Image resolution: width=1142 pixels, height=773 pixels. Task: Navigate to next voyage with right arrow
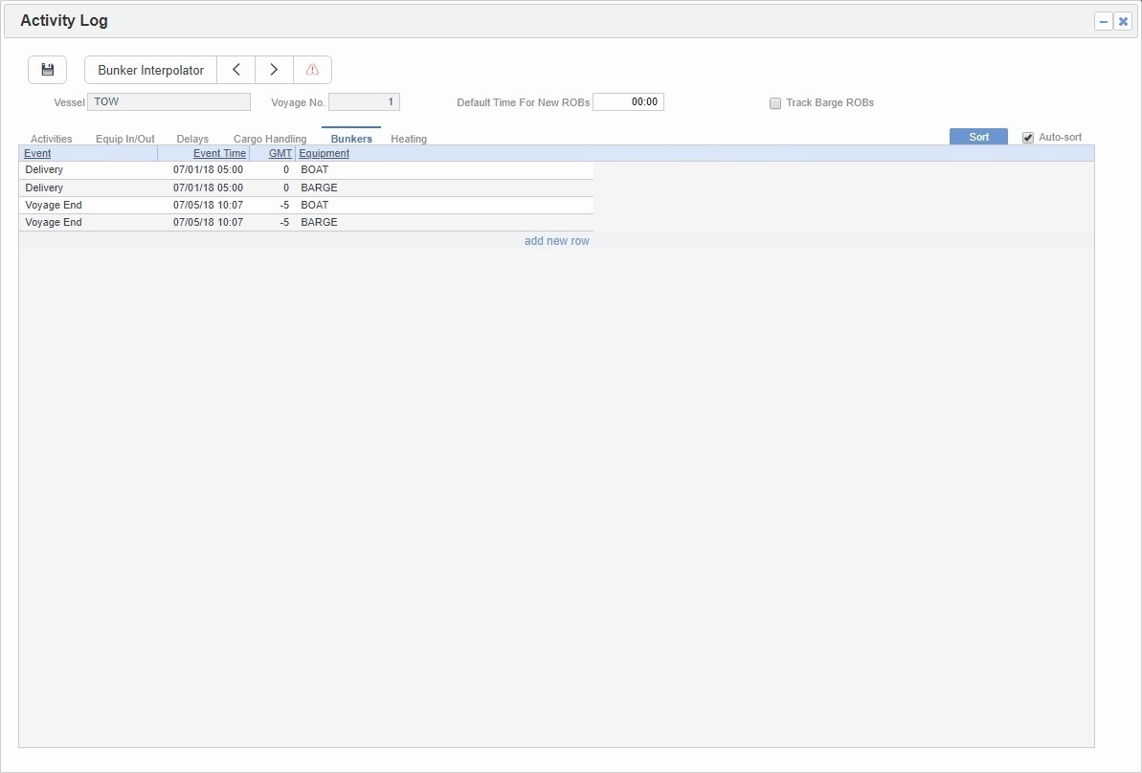point(274,69)
